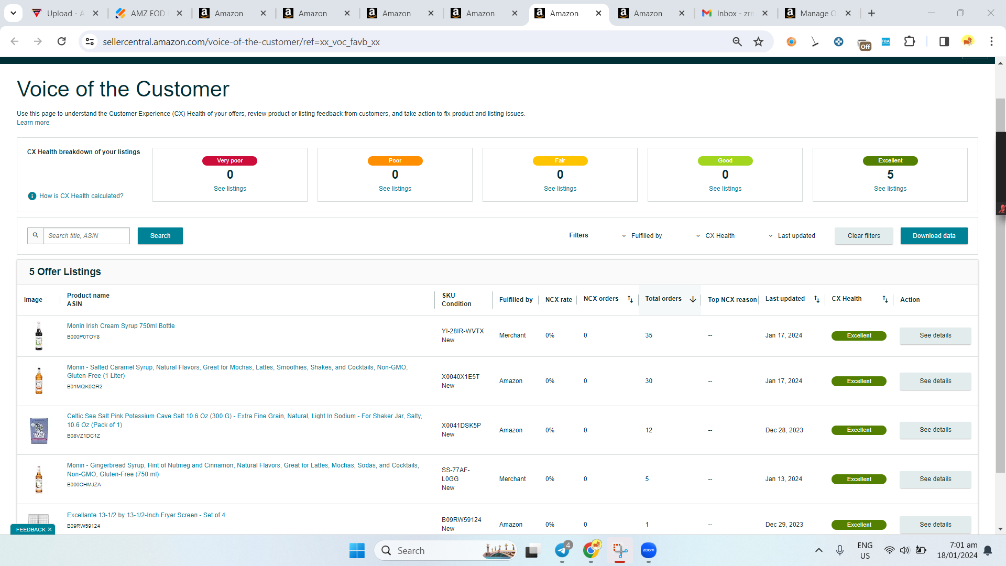This screenshot has height=566, width=1006.
Task: Expand the Fulfilled by filter dropdown
Action: point(642,236)
